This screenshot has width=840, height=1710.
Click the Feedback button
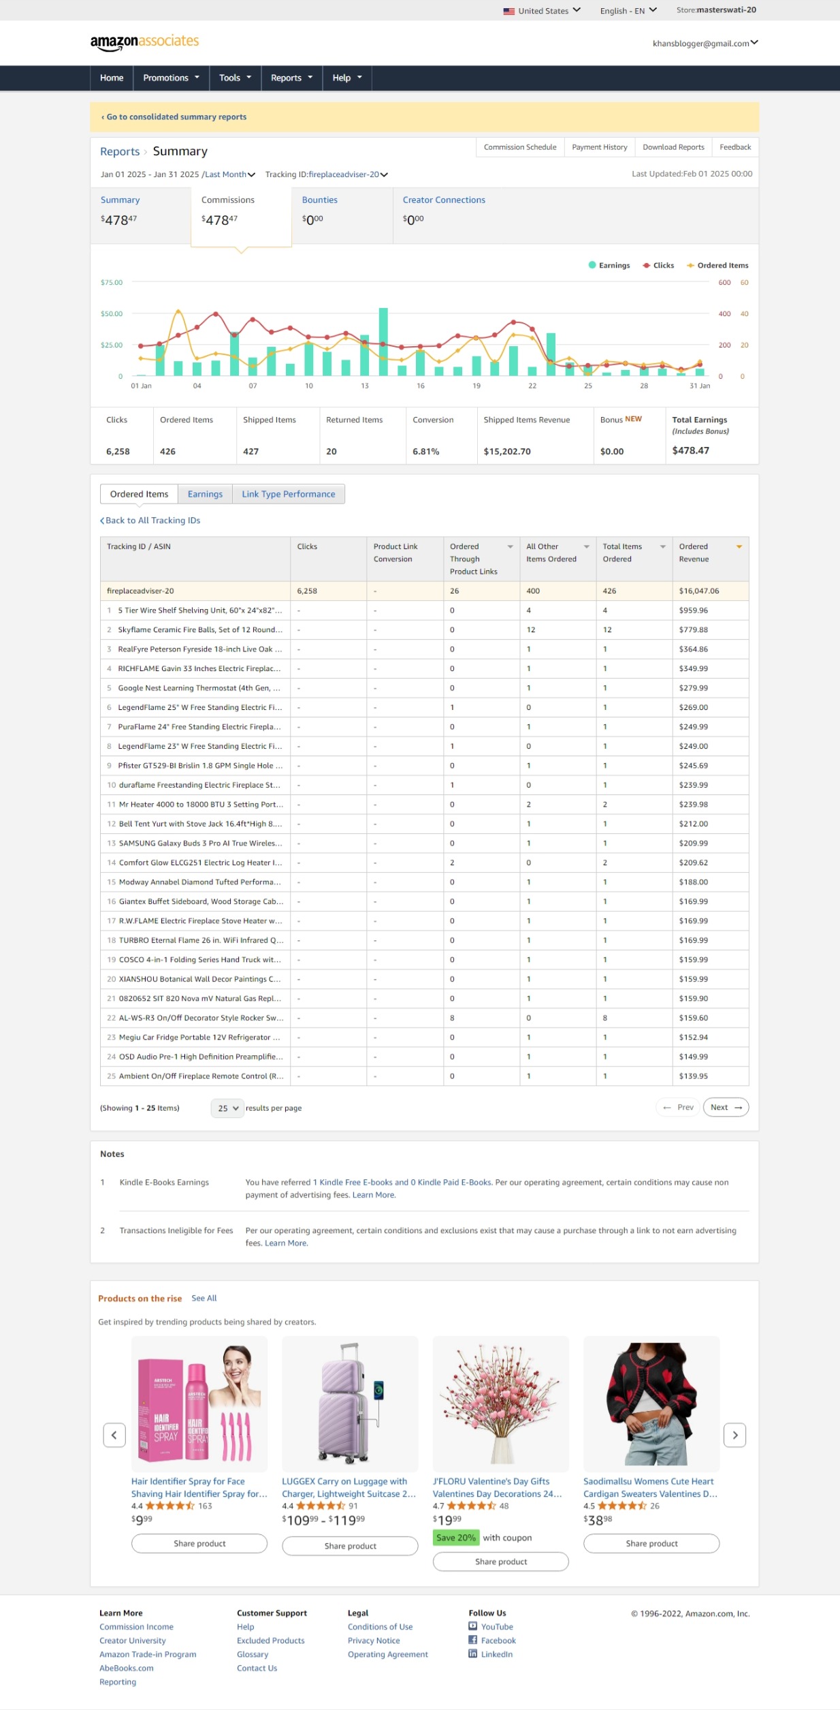pos(735,147)
